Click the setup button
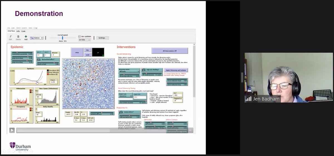Viewport: 334px width, 156px height. (x=77, y=52)
